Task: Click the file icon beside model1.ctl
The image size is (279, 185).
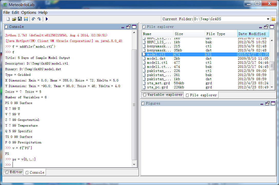Action: coord(144,63)
